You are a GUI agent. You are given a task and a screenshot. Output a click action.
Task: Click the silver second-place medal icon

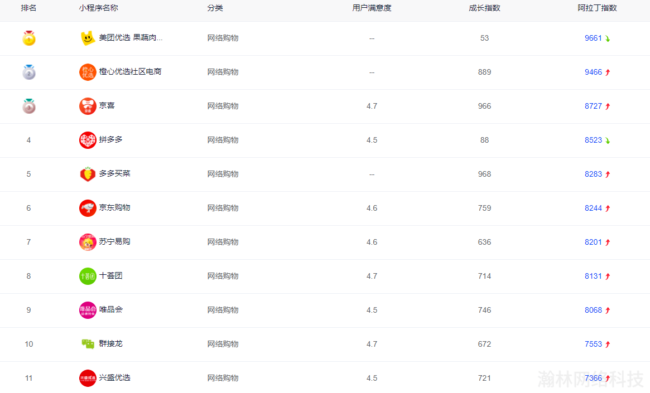pos(29,72)
